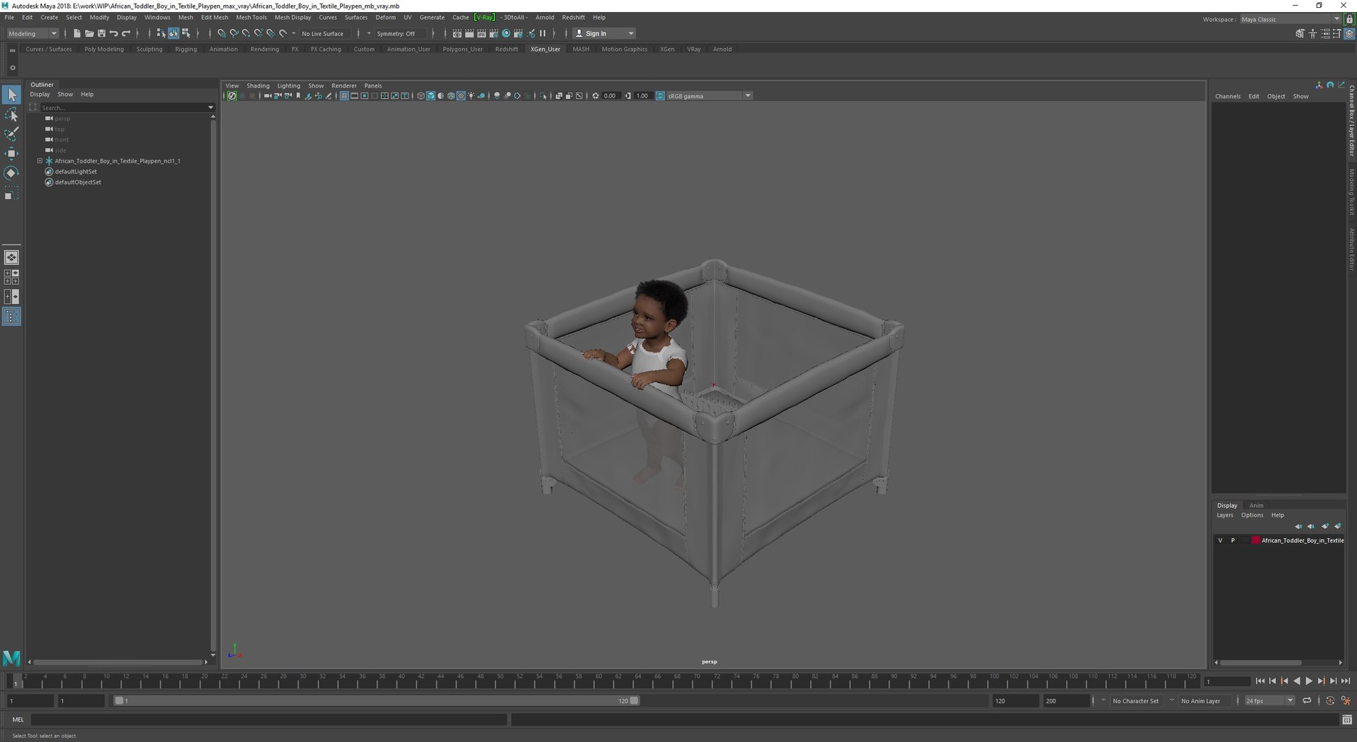Click the time range slider bar
This screenshot has height=742, width=1357.
[x=377, y=701]
